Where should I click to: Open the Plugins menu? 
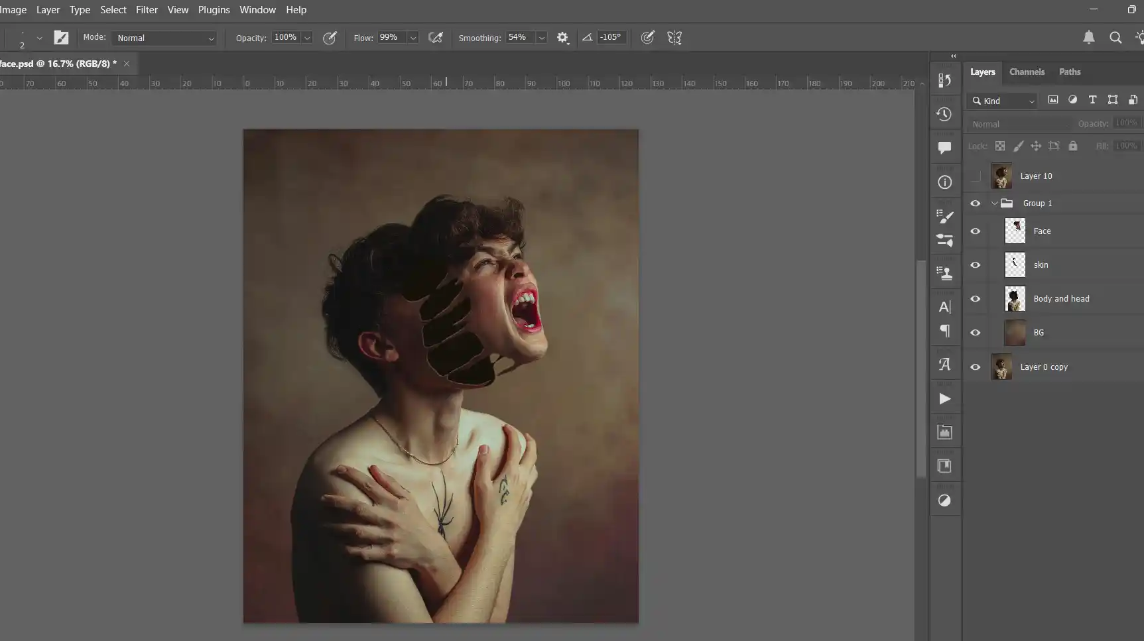[214, 10]
